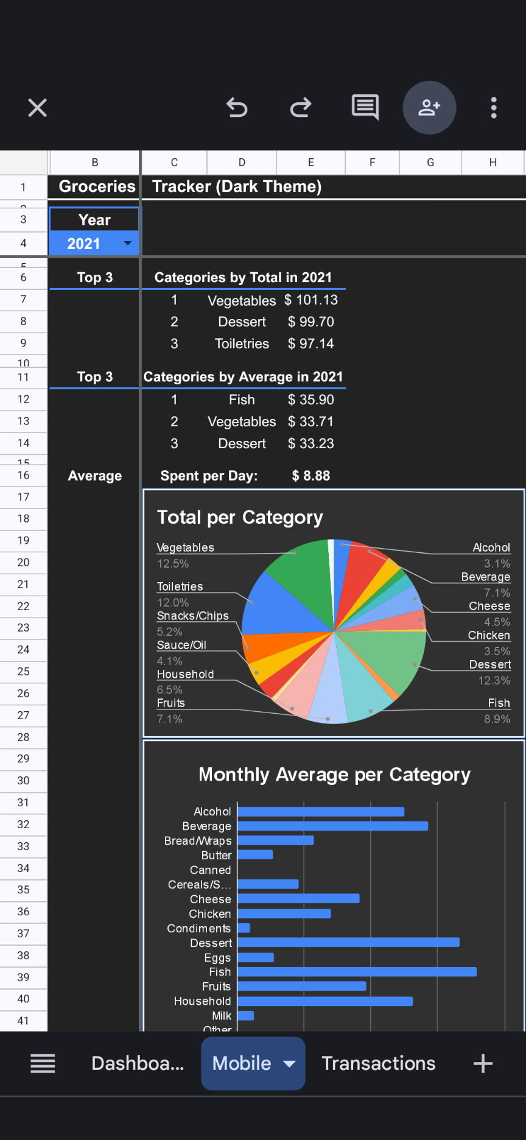Select column H header
Viewport: 526px width, 1140px height.
493,163
